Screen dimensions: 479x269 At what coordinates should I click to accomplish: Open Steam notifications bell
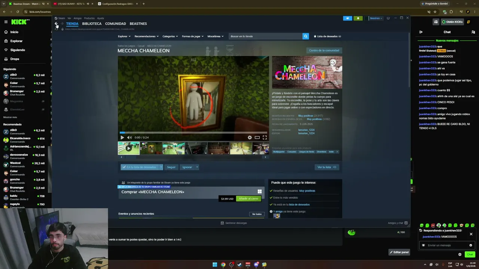[x=358, y=18]
